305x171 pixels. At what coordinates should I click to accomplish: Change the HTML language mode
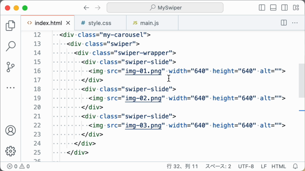pyautogui.click(x=278, y=166)
